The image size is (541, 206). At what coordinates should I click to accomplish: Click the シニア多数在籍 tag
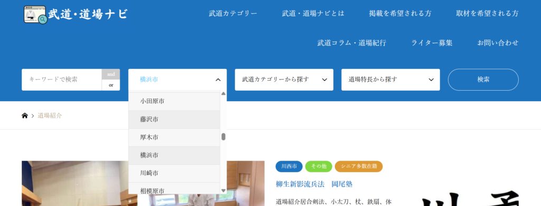click(359, 166)
